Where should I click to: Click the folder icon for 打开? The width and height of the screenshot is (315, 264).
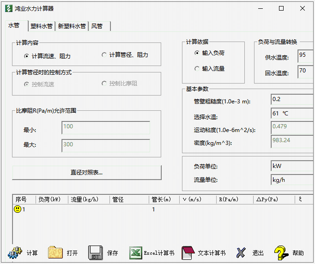pyautogui.click(x=55, y=252)
